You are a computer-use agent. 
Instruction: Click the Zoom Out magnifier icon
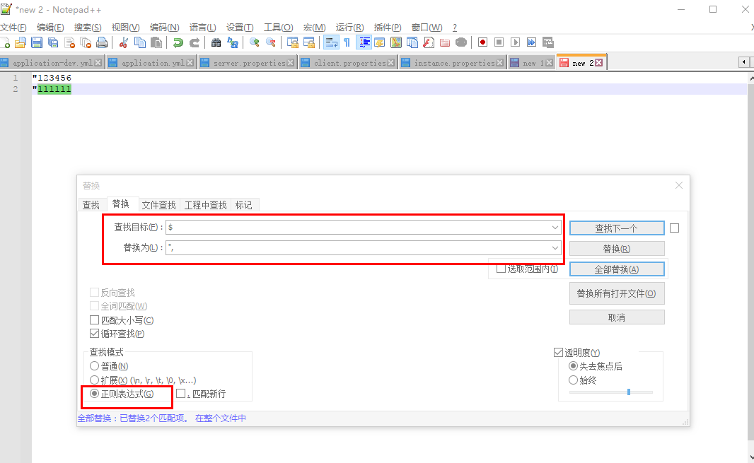point(271,43)
